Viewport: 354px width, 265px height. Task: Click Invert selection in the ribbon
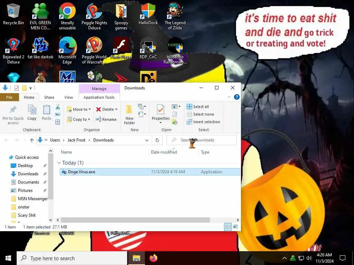203,122
